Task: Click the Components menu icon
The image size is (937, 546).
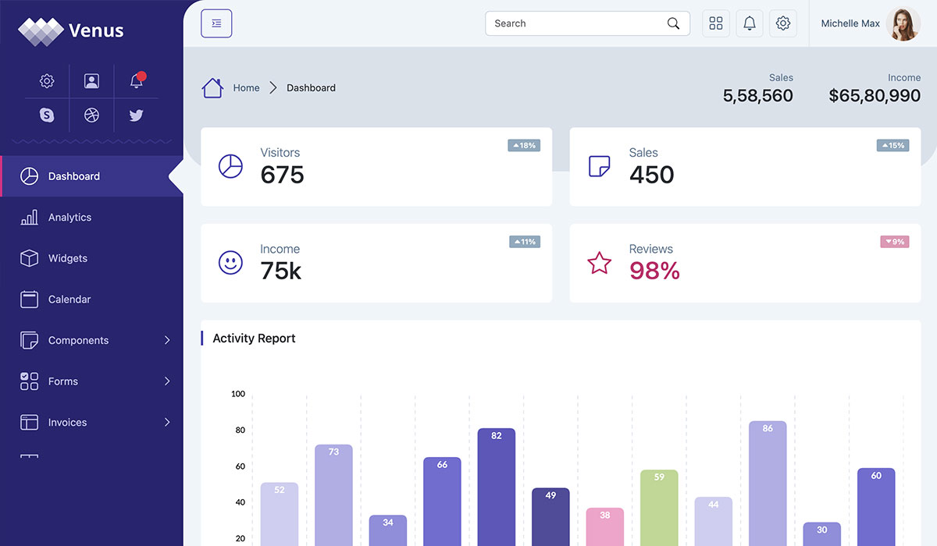Action: tap(29, 341)
